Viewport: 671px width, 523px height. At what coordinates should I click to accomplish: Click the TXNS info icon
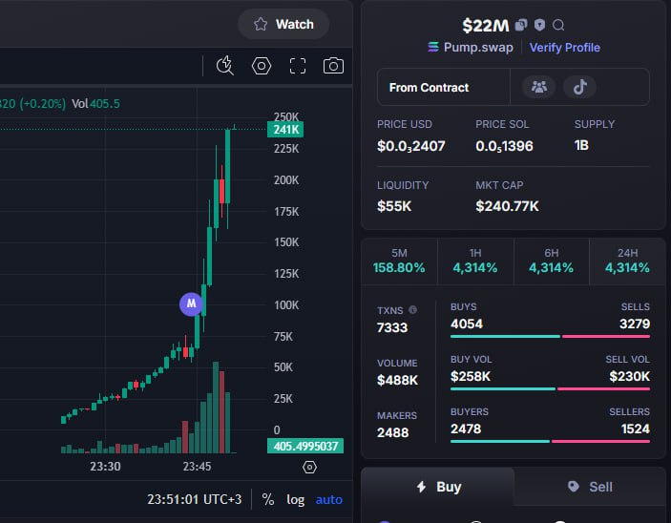point(412,309)
